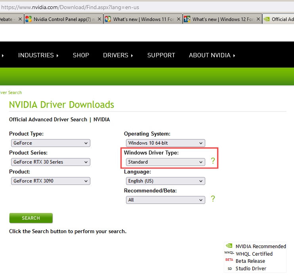Click the 'Operating System:' label
Viewport: 294px width, 277px height.
point(147,134)
